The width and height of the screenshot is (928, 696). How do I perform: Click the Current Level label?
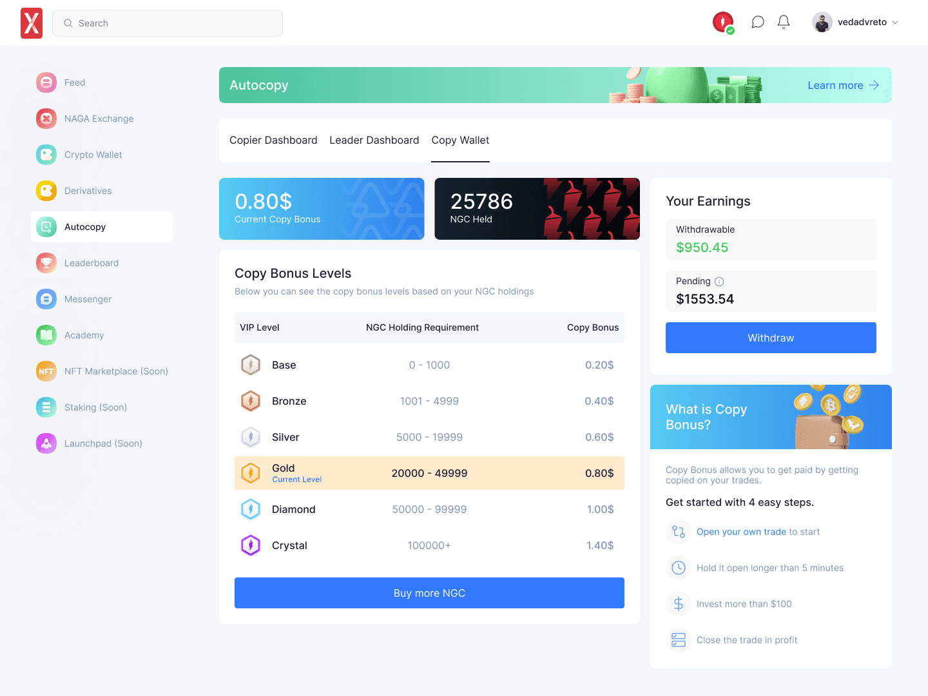click(296, 479)
